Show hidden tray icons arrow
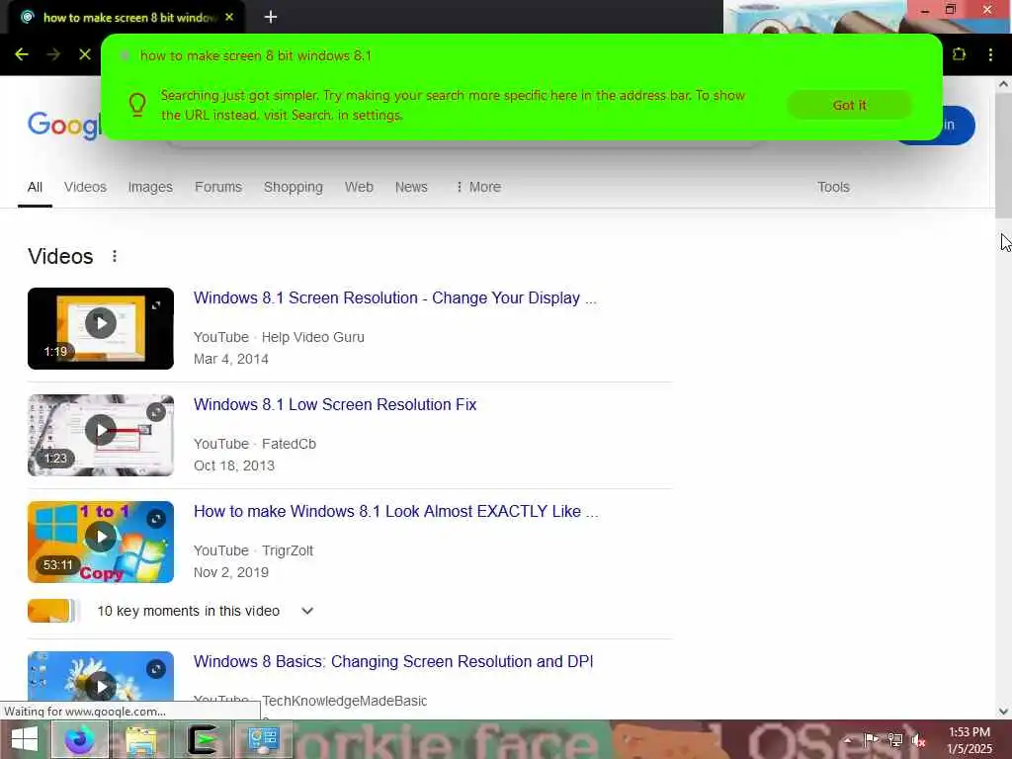The image size is (1012, 759). (849, 739)
